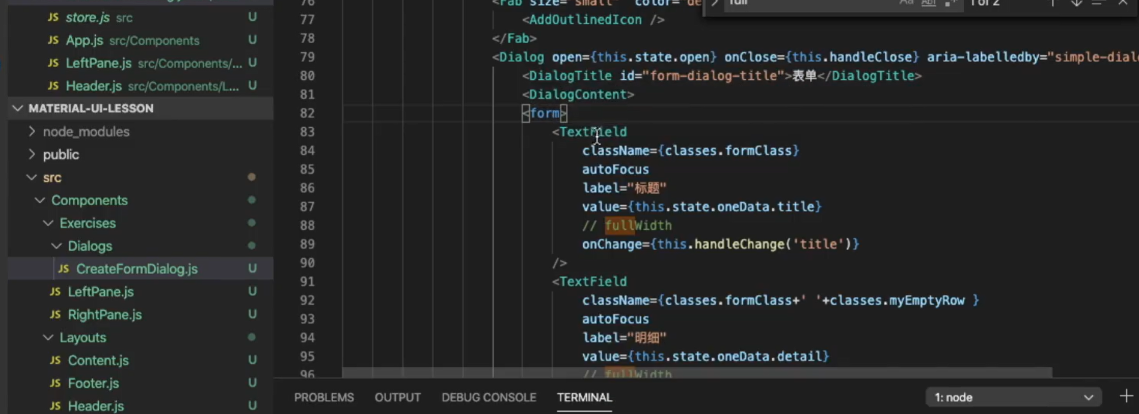Select CreateFormDialog.js in the explorer tree
This screenshot has width=1139, height=414.
(x=140, y=269)
